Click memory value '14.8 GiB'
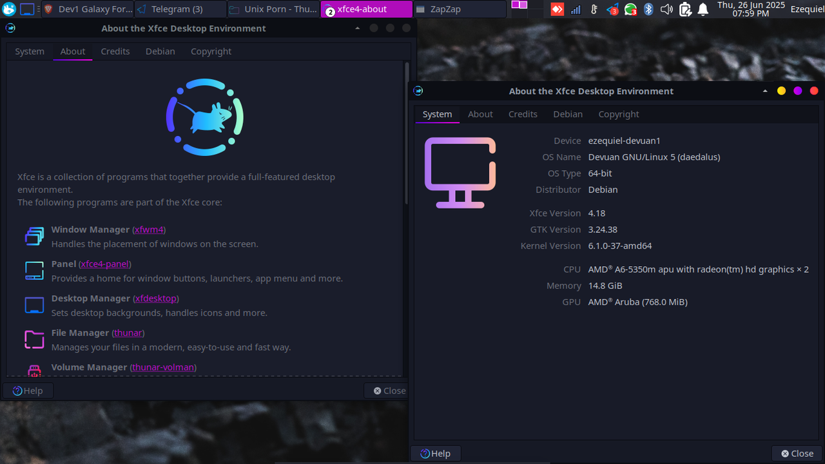The width and height of the screenshot is (825, 464). (605, 285)
